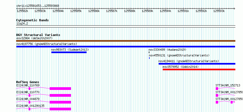
Task: Select the 11q24.2 band label
Action: click(22, 24)
